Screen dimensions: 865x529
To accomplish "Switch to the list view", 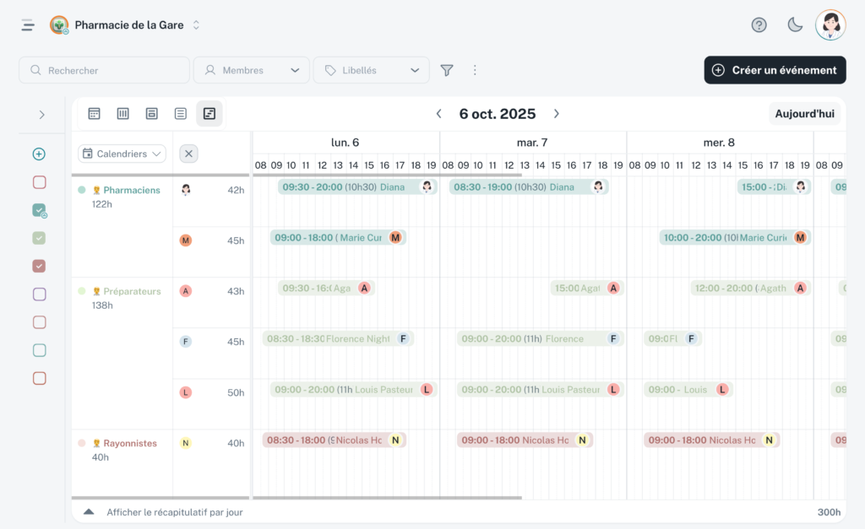I will tap(181, 113).
